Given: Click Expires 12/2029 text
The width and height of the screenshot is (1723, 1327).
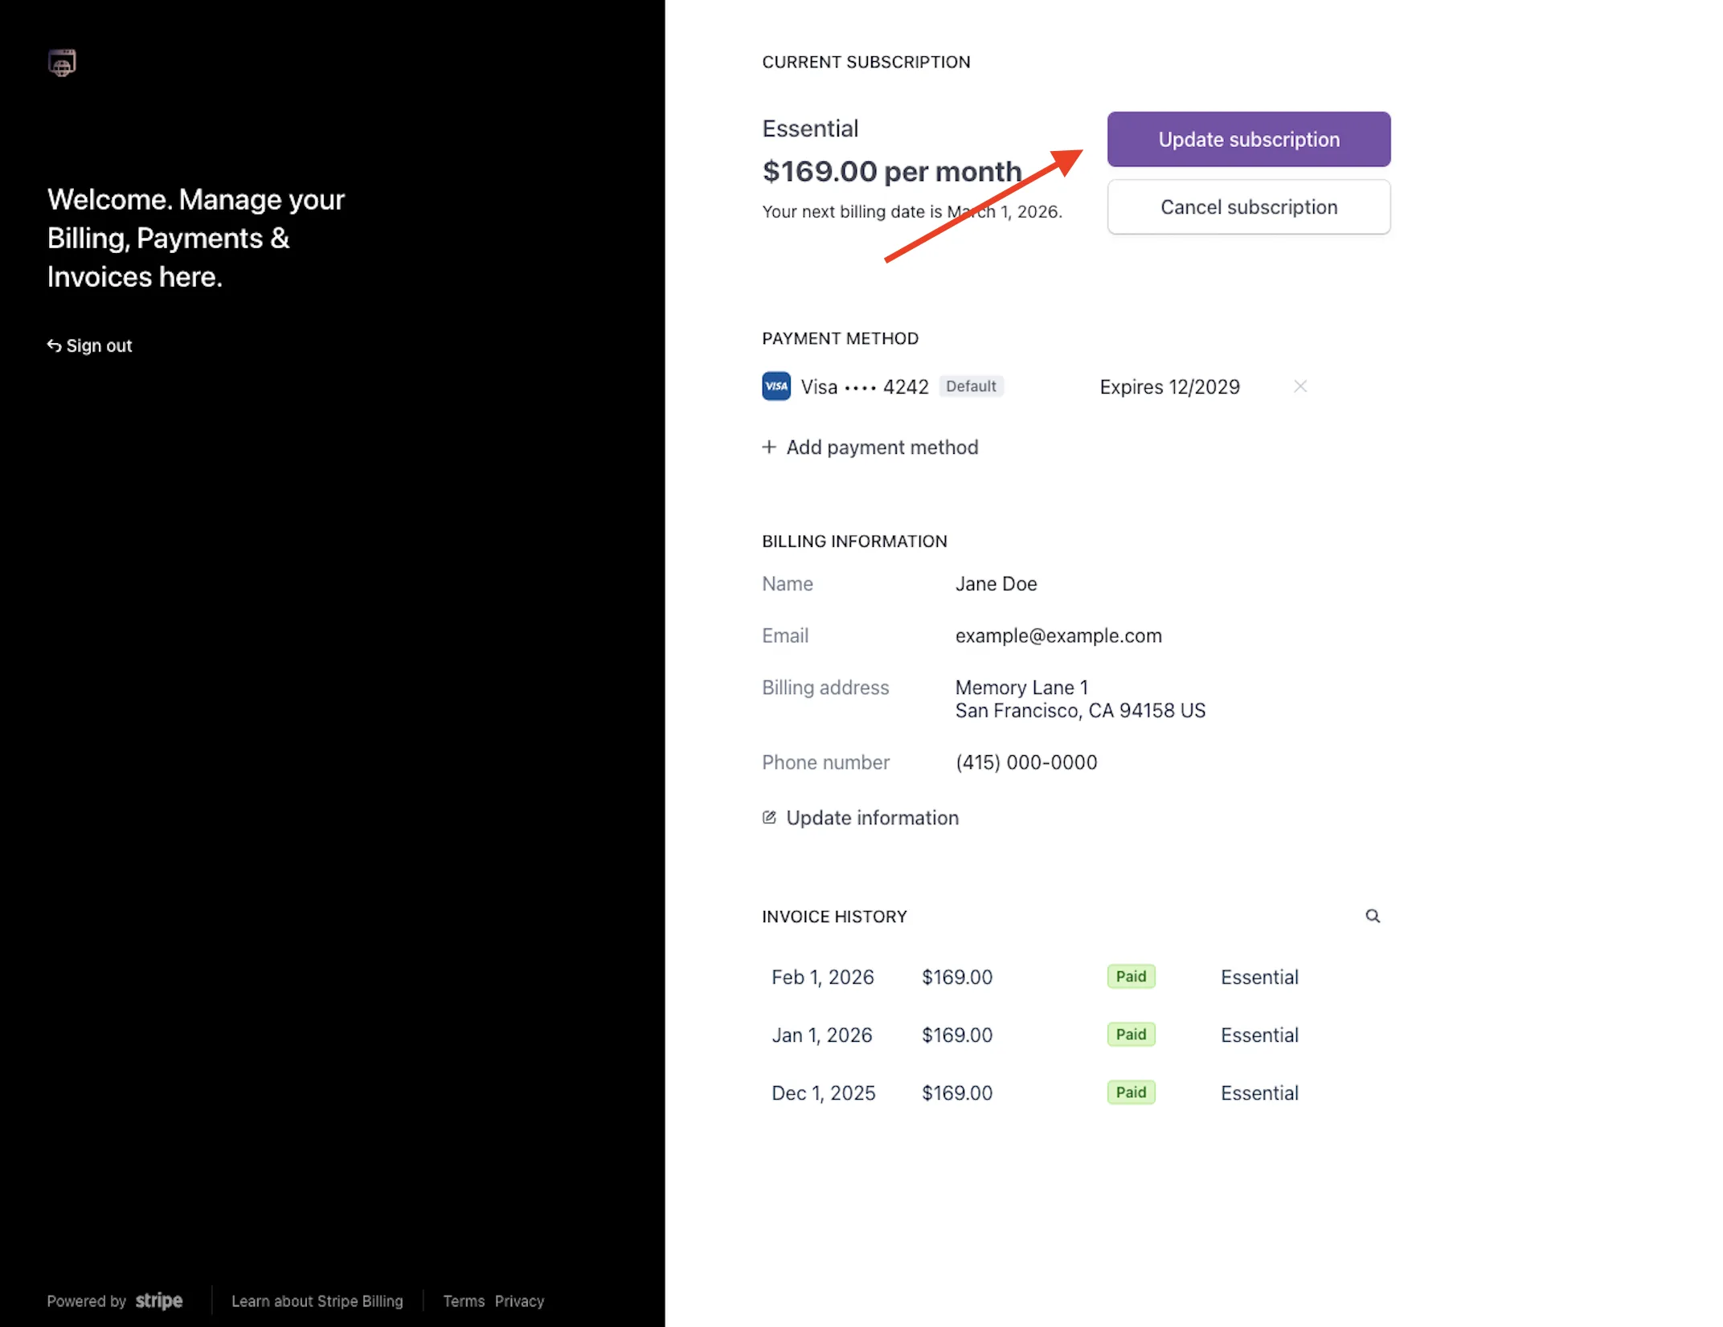Looking at the screenshot, I should click(1169, 387).
